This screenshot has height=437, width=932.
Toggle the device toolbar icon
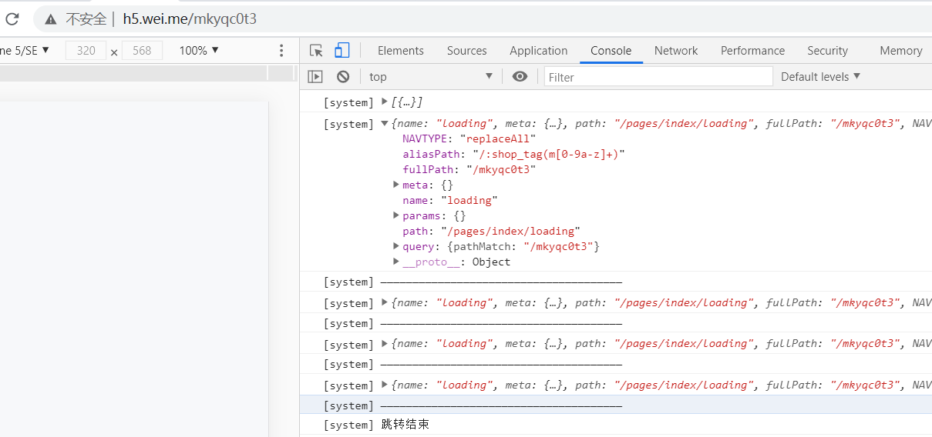point(342,51)
